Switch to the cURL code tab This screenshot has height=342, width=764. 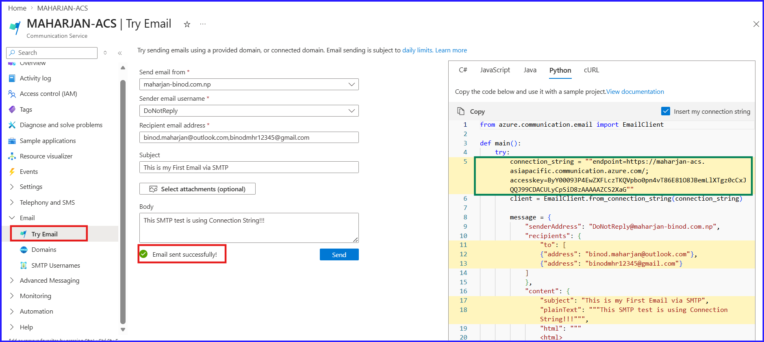click(591, 70)
